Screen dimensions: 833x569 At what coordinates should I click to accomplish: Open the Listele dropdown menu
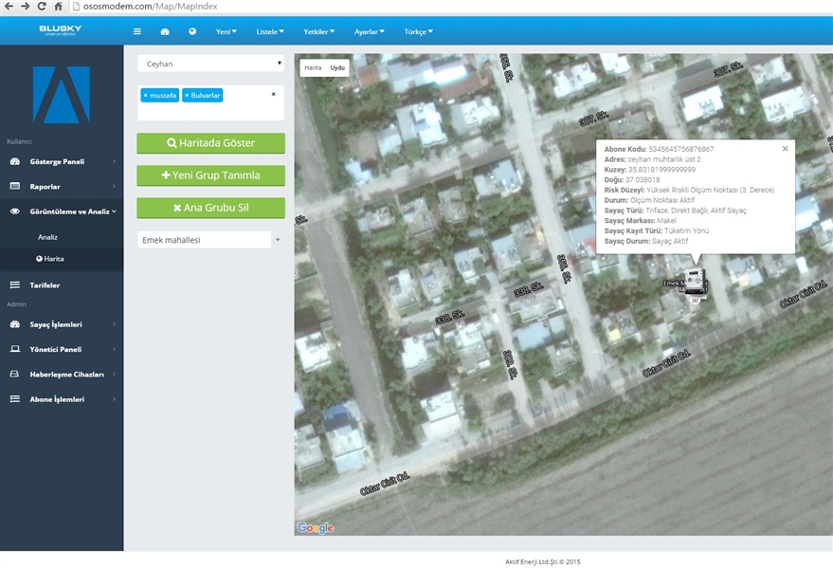pyautogui.click(x=270, y=31)
